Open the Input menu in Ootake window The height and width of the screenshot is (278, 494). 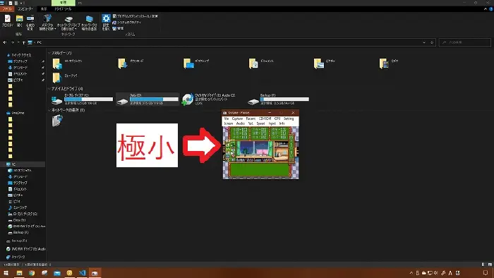tap(272, 123)
